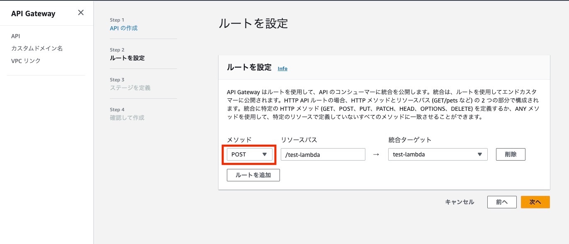Screen dimensions: 569x244
Task: Select Step 2 ルートを設定 in the wizard
Action: click(x=127, y=58)
